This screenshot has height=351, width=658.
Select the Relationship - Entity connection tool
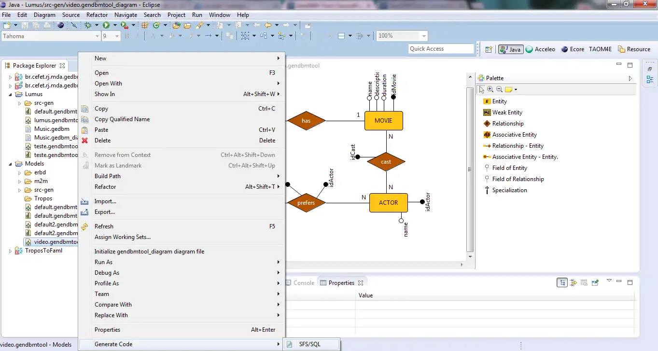(x=514, y=146)
